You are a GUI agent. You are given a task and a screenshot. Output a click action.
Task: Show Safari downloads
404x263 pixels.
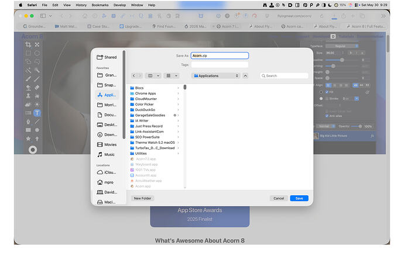point(334,16)
